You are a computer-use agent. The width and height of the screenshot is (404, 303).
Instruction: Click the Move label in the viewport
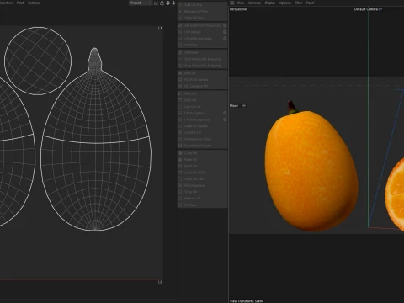[234, 105]
